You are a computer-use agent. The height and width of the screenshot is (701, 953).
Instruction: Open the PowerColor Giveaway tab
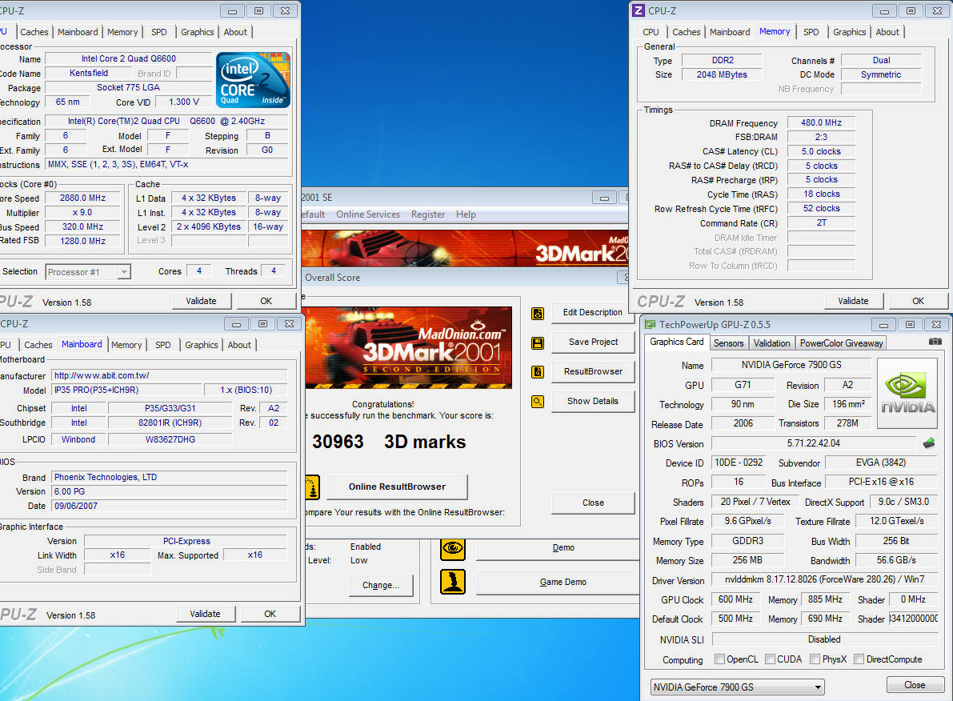pos(841,343)
